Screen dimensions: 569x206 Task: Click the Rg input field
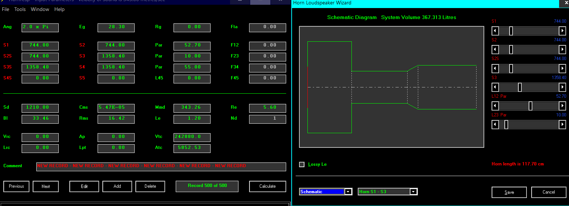(192, 27)
